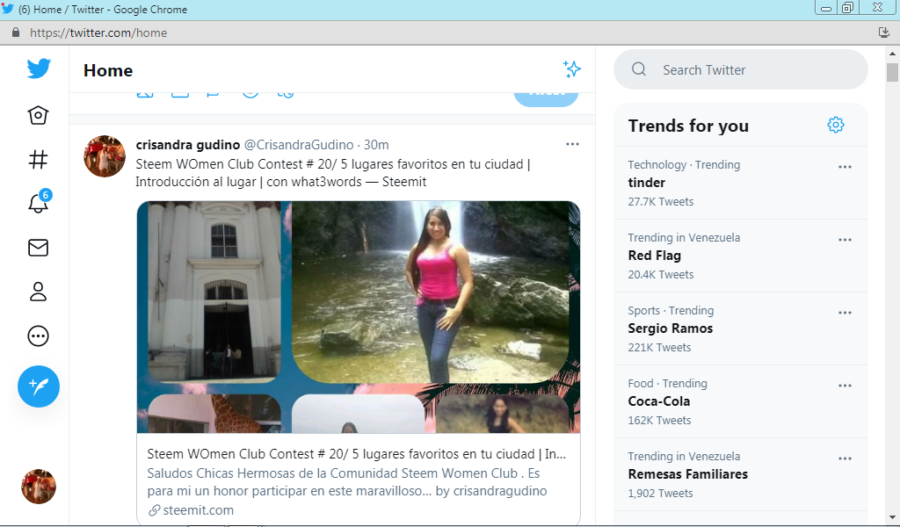Click the sparkle top Tweets icon

point(571,69)
